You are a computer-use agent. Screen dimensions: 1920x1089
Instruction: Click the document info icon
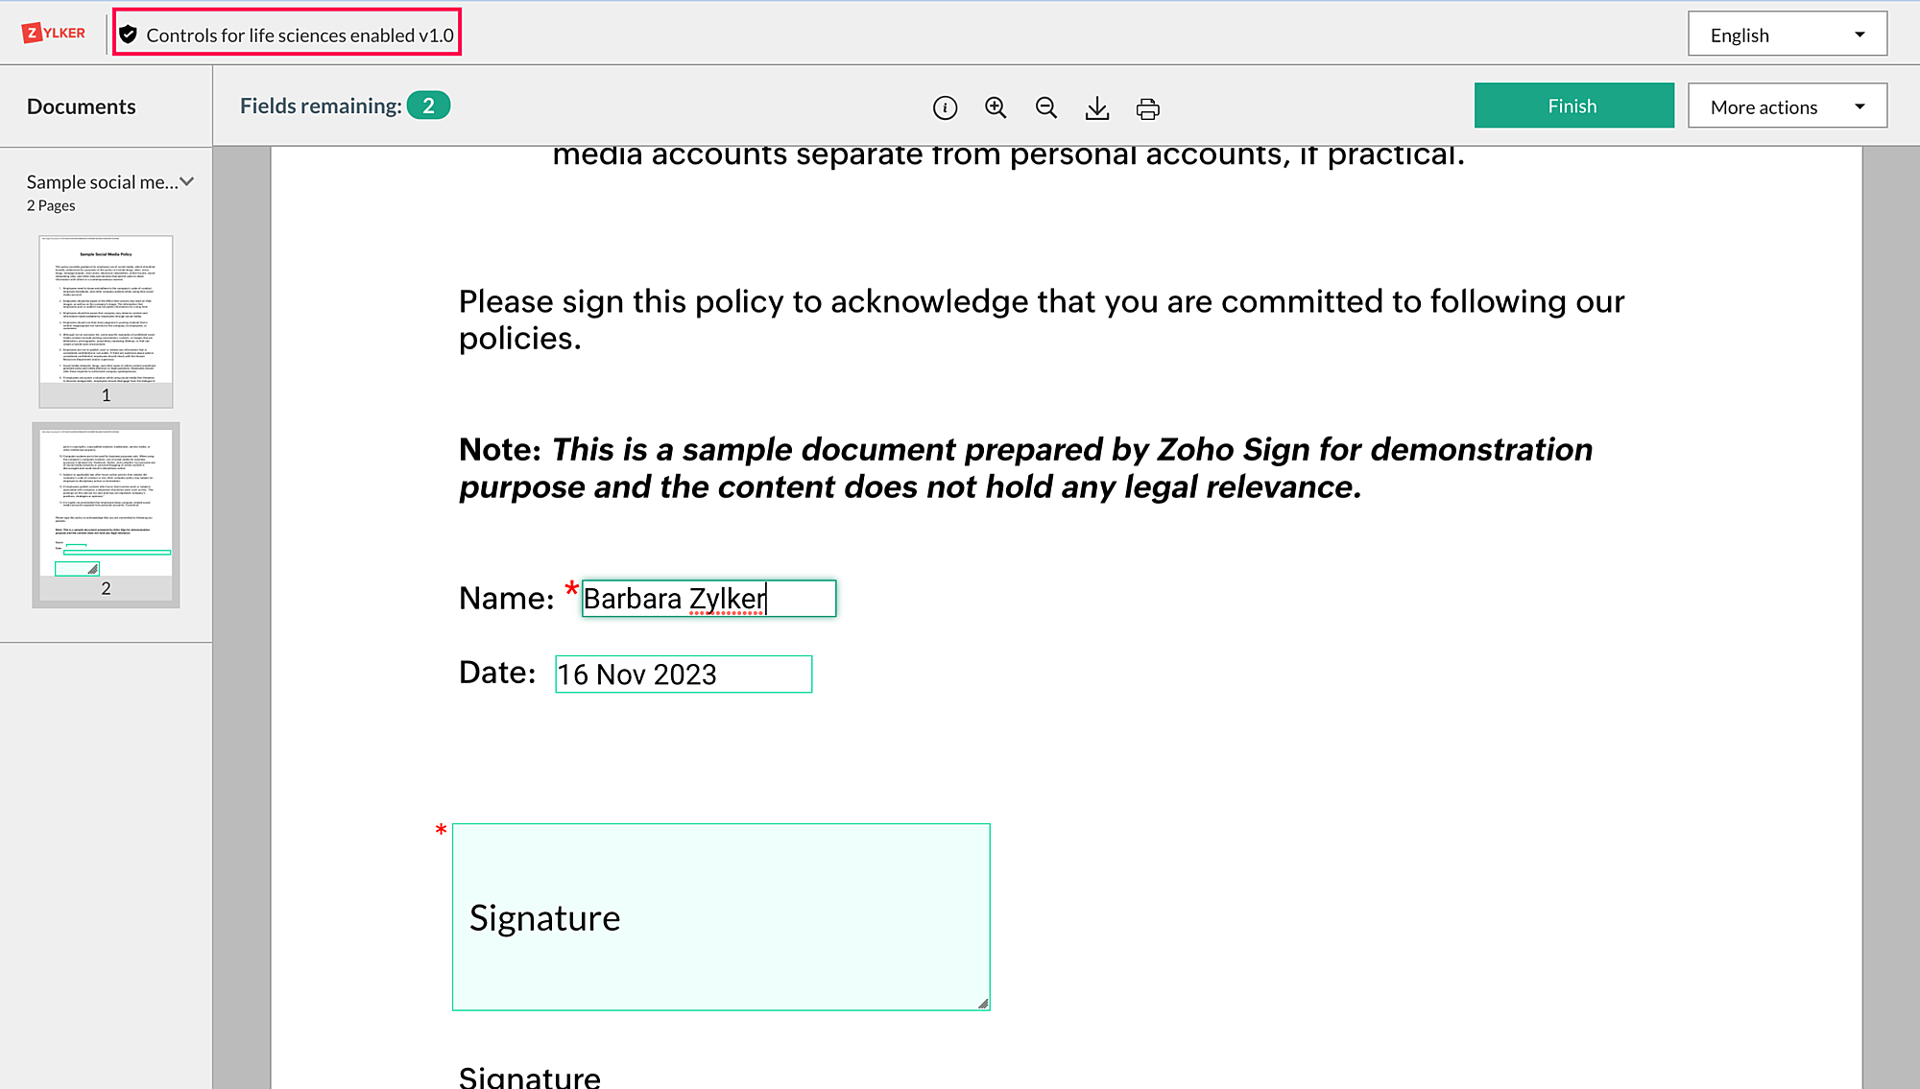pyautogui.click(x=945, y=108)
